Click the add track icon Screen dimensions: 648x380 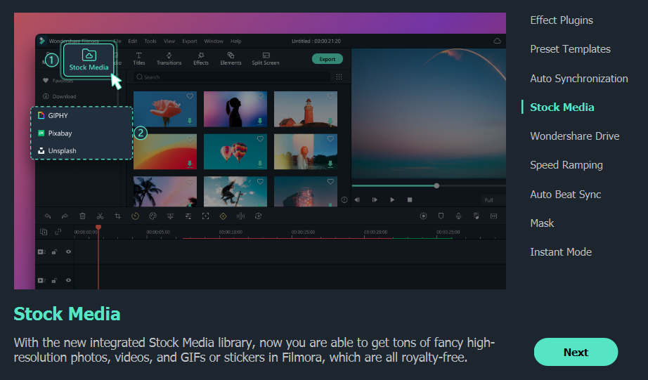(44, 232)
